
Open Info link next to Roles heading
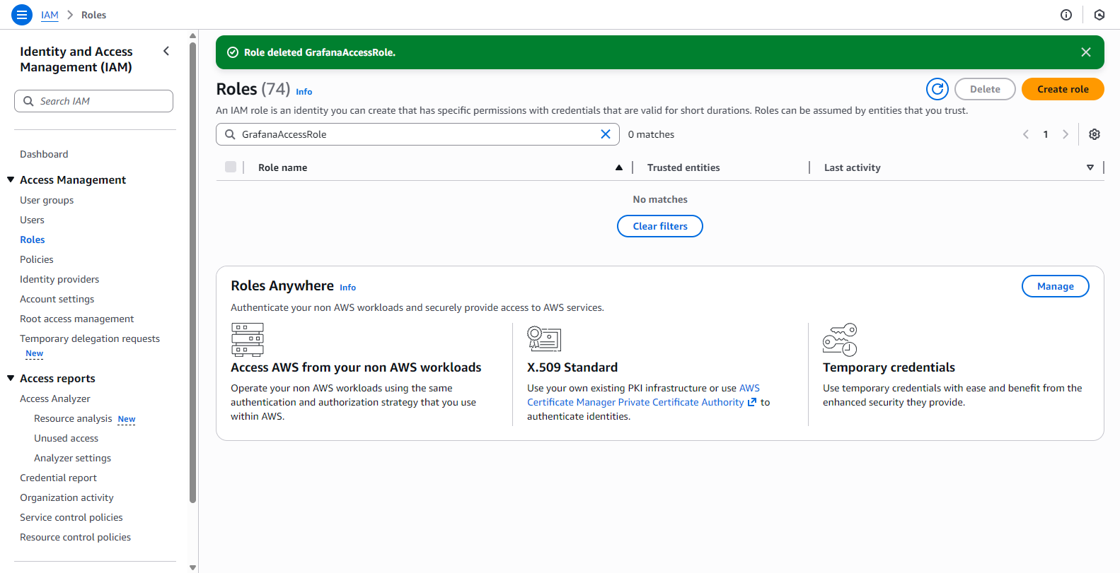pyautogui.click(x=304, y=92)
